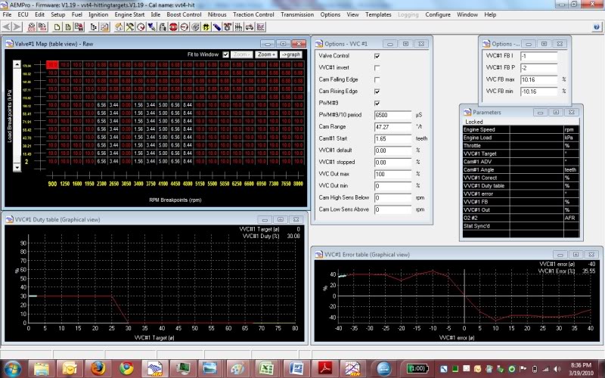Click the round gauge dial toolbar icon

point(141,27)
